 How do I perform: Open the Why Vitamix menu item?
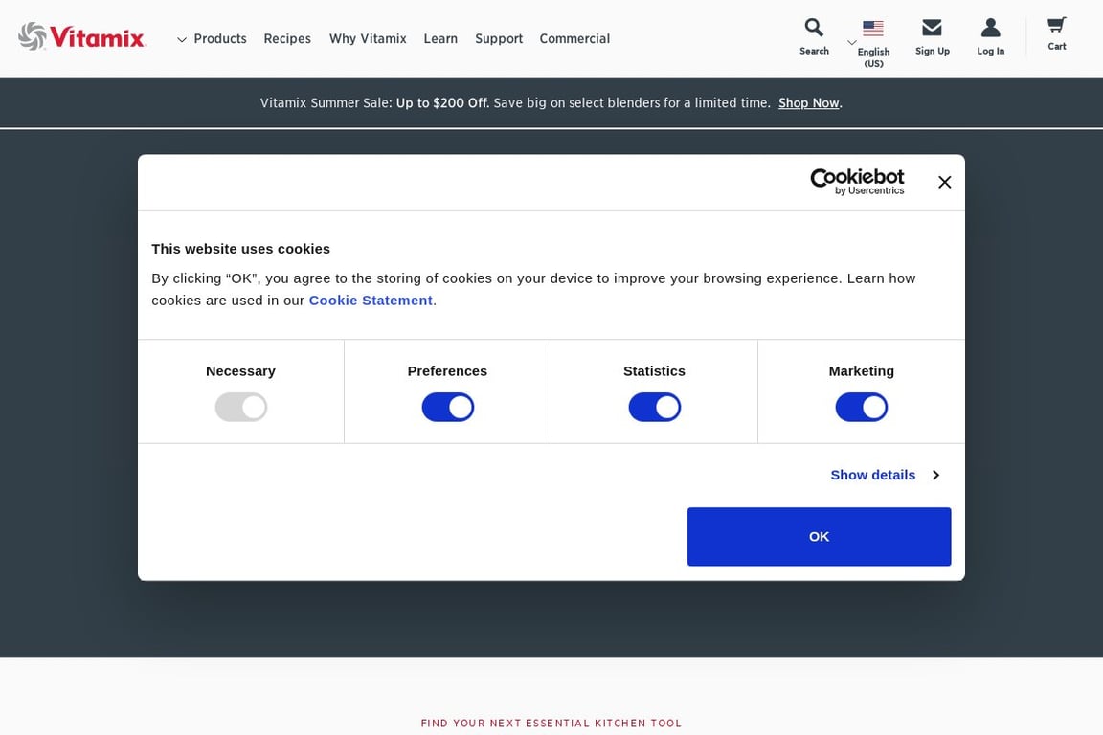tap(368, 38)
